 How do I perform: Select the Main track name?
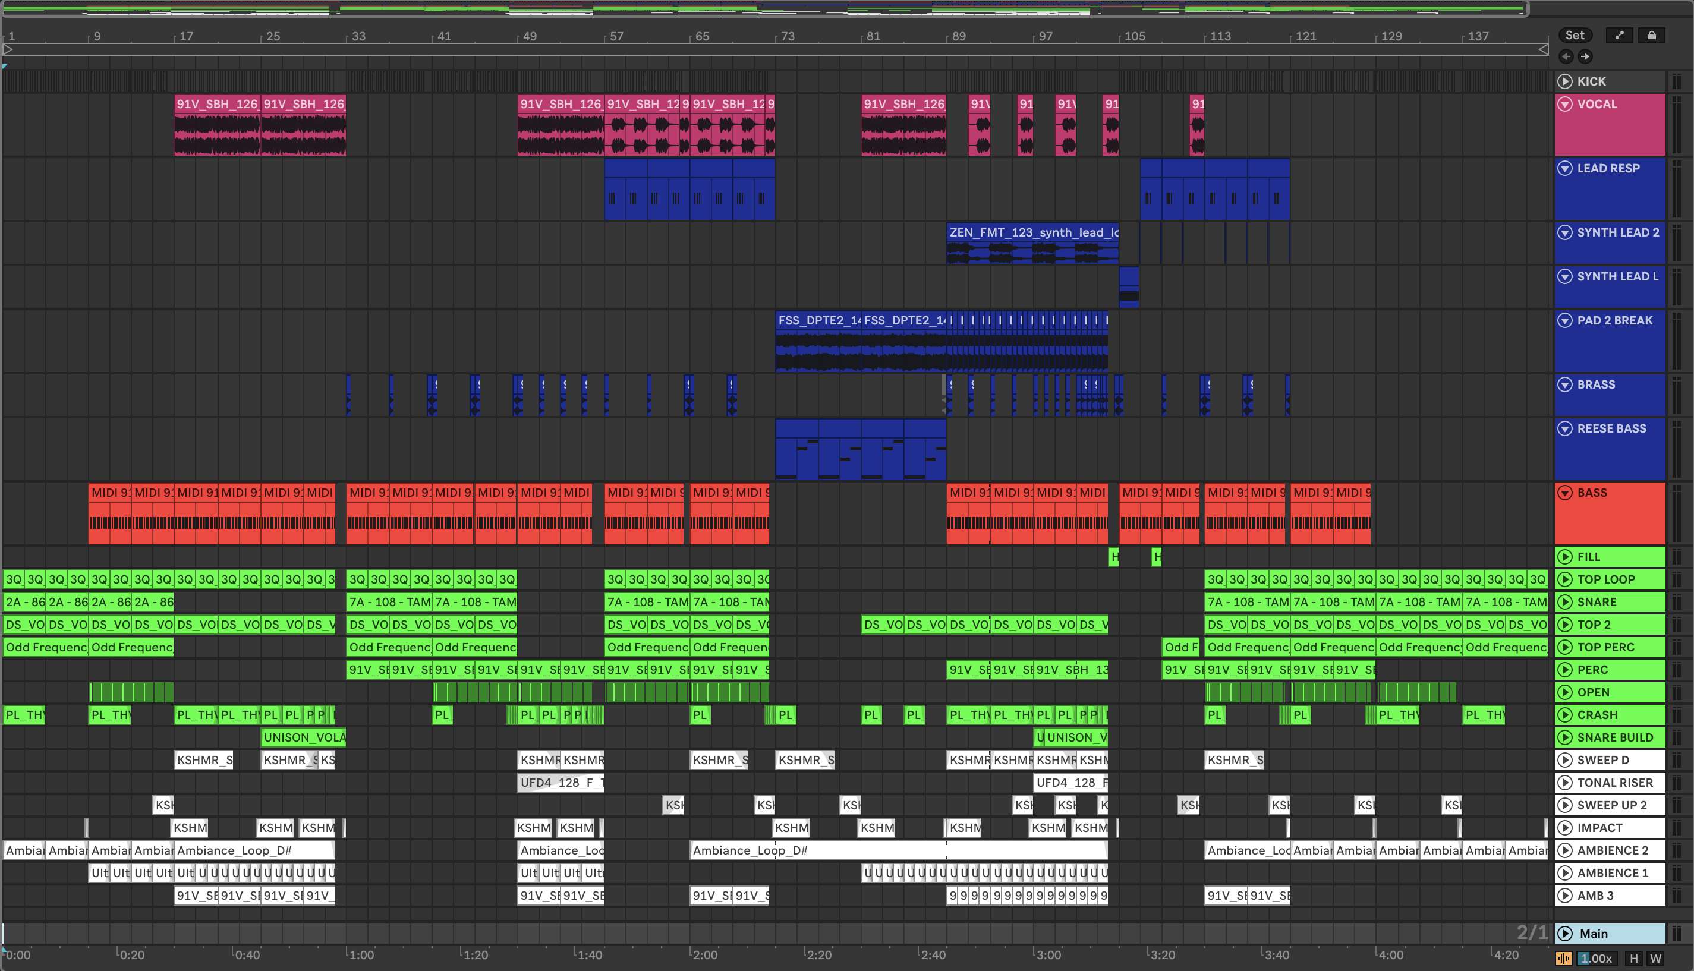1594,934
